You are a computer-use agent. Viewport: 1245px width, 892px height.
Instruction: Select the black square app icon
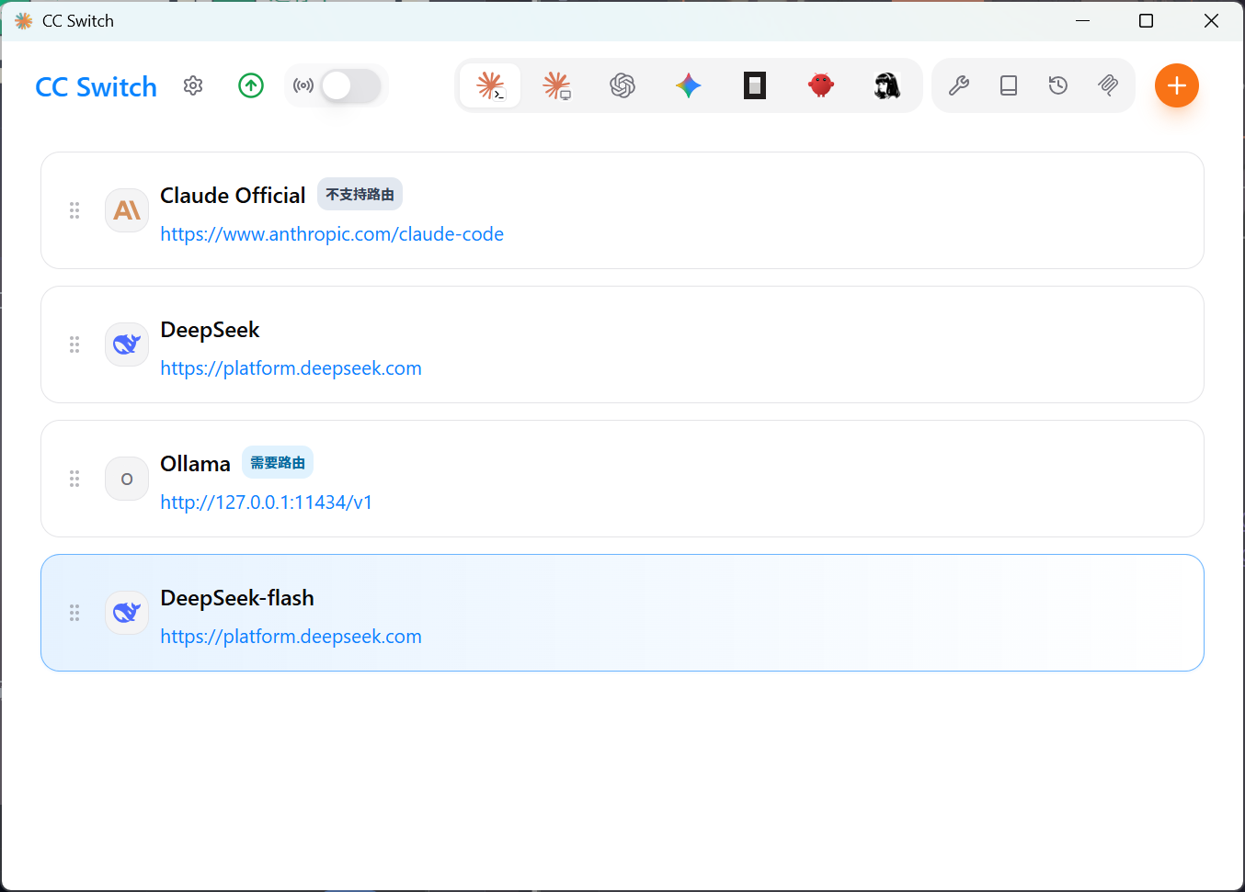click(755, 85)
